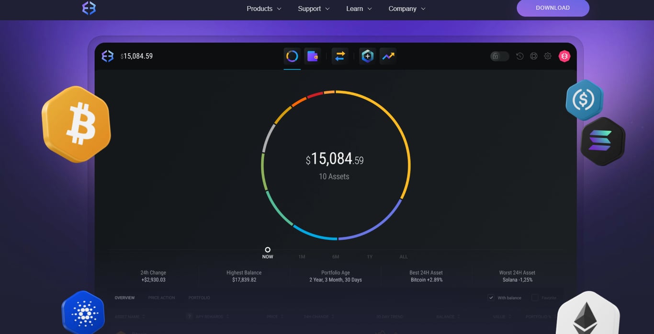
Task: Click the Exodus profile icon top right
Action: click(x=564, y=56)
